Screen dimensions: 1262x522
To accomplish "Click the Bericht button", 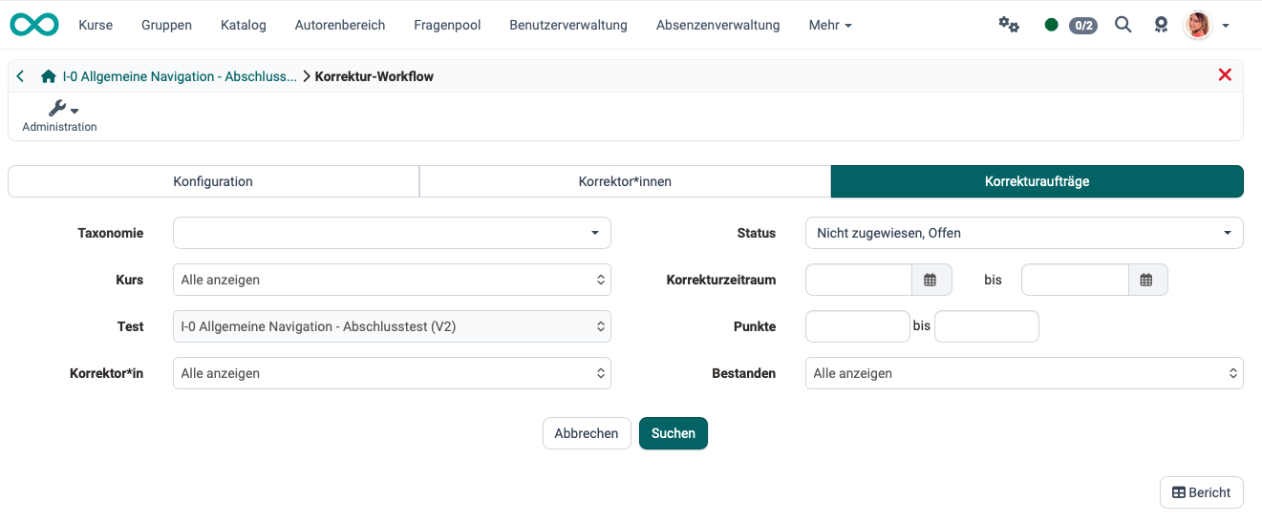I will pyautogui.click(x=1202, y=492).
